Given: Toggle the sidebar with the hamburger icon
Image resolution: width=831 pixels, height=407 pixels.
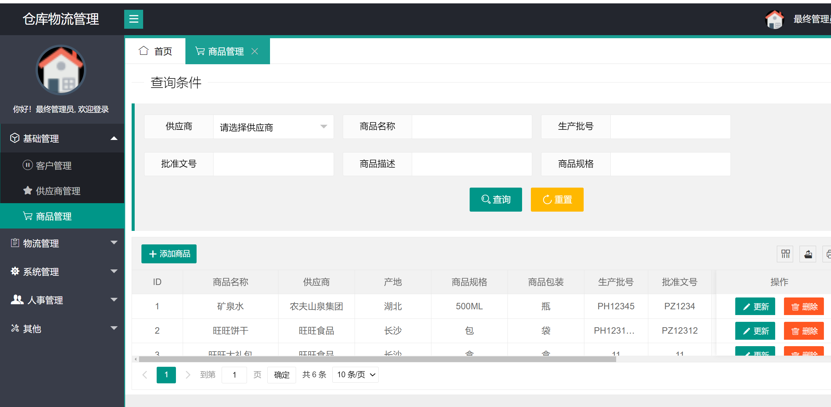Looking at the screenshot, I should [133, 19].
